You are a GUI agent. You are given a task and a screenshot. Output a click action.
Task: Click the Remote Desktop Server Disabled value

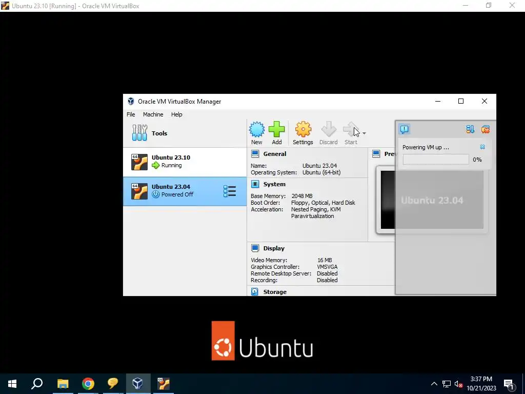327,273
